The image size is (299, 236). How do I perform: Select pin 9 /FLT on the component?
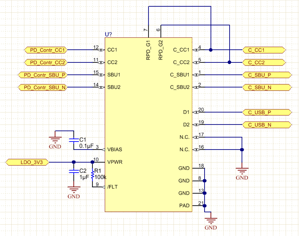coord(113,187)
